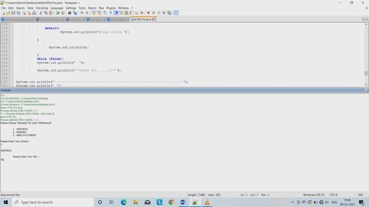Open the File menu
The width and height of the screenshot is (369, 207).
click(3, 8)
